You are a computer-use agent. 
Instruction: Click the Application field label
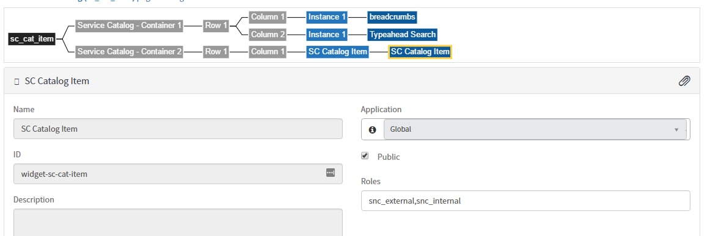tap(381, 109)
